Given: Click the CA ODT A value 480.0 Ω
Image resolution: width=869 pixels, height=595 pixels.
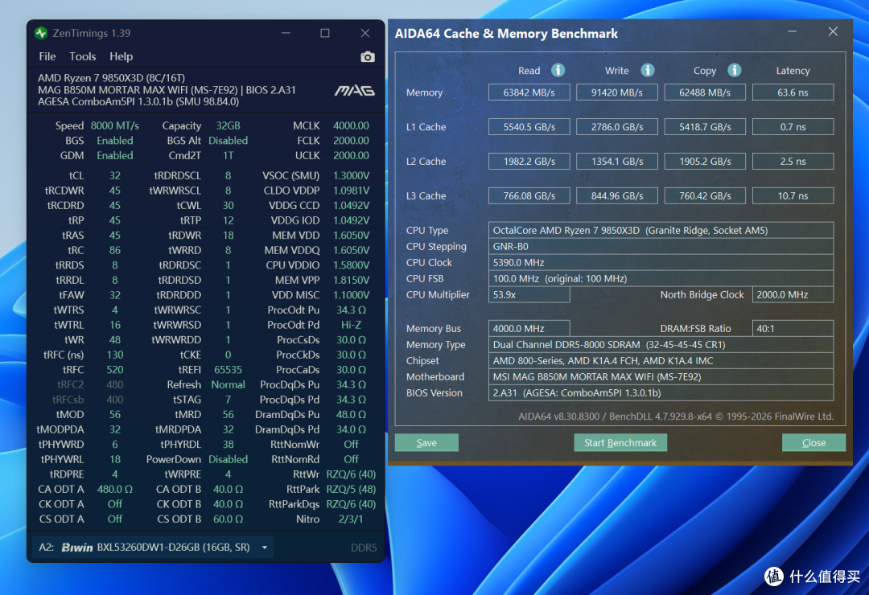Looking at the screenshot, I should [115, 489].
